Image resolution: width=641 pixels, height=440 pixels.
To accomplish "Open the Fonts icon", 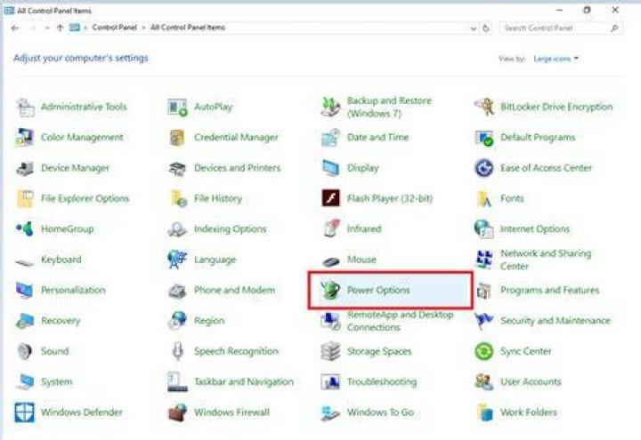I will pos(484,199).
